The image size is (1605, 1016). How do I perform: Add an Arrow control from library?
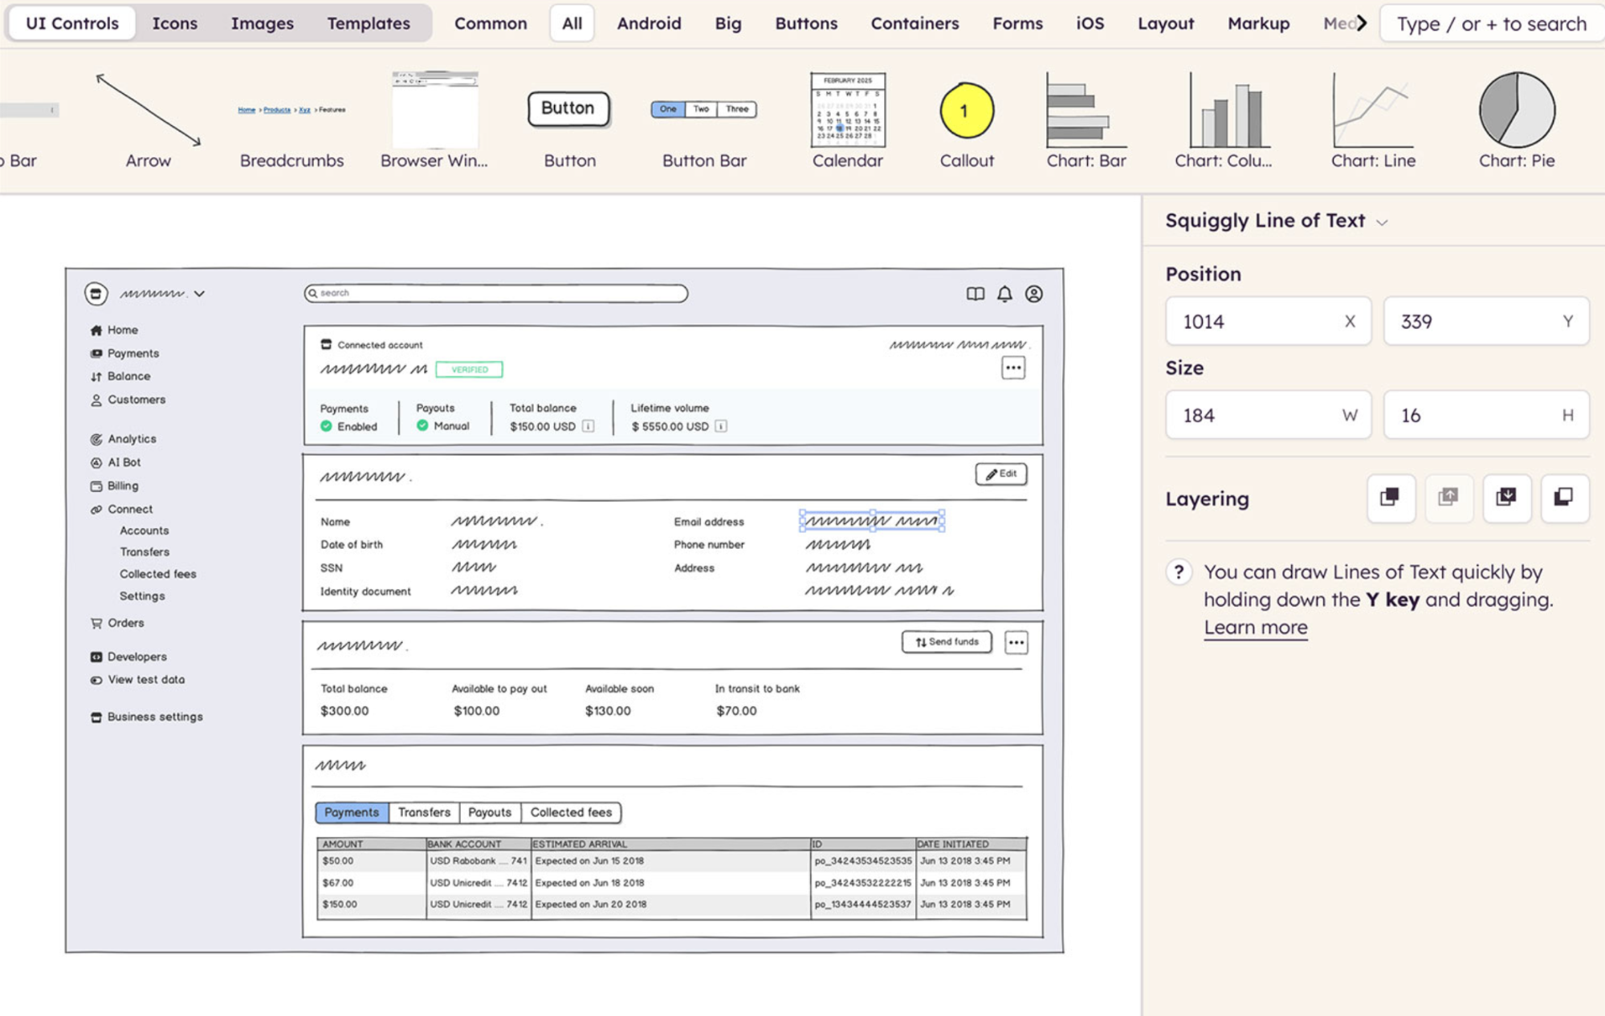click(149, 120)
